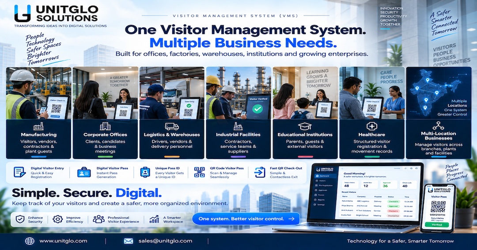The height and width of the screenshot is (250, 477).
Task: Click the sales@unitglo.com email link
Action: pyautogui.click(x=165, y=241)
